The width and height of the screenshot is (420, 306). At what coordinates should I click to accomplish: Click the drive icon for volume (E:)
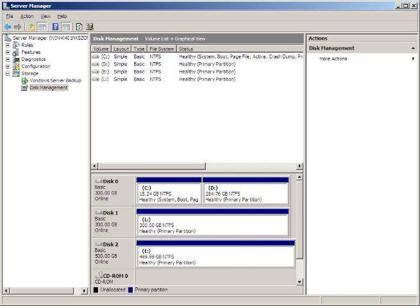pos(96,72)
